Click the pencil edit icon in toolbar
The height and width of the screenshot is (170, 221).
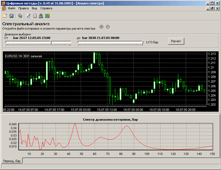coord(29,16)
